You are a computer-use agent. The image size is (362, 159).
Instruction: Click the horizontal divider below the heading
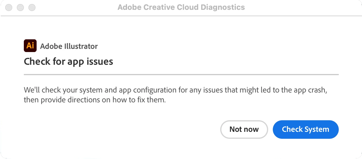[181, 75]
